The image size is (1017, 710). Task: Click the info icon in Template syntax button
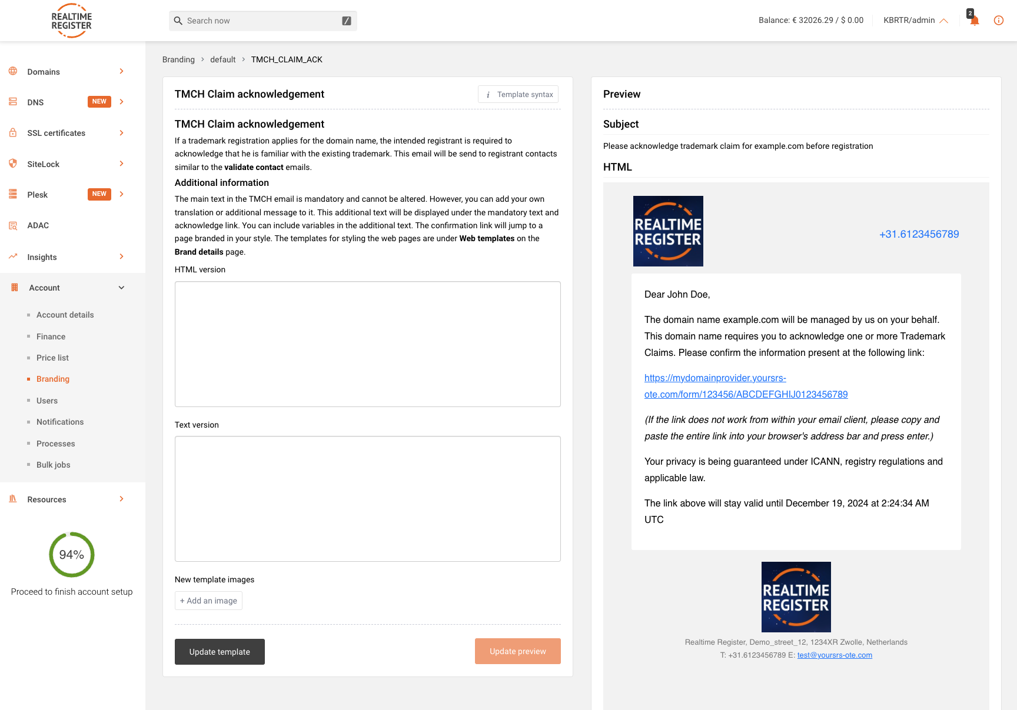tap(488, 95)
